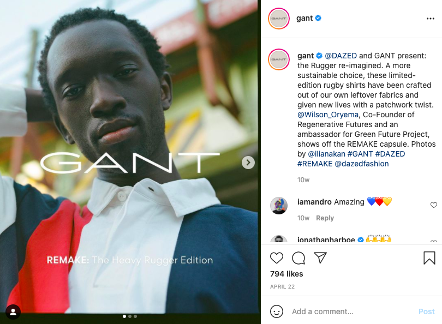Open gant profile picture in header
The height and width of the screenshot is (324, 442).
(x=278, y=19)
